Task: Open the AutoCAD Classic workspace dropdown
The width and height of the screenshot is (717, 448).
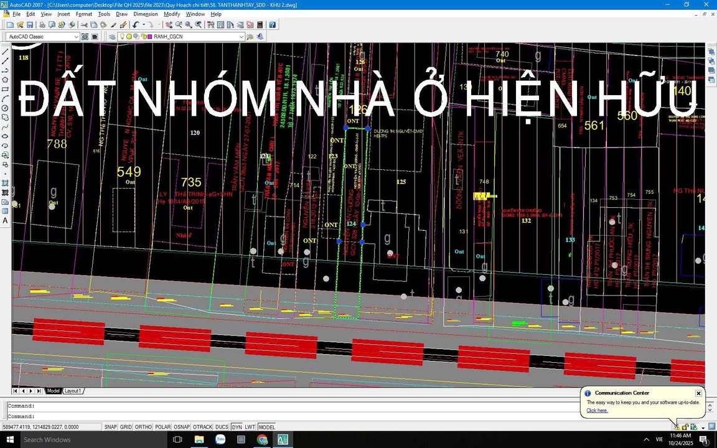Action: [x=77, y=36]
